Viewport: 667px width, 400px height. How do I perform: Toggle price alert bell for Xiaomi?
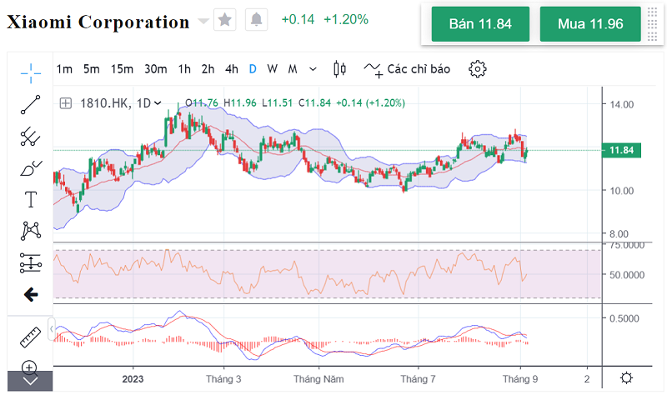click(256, 19)
